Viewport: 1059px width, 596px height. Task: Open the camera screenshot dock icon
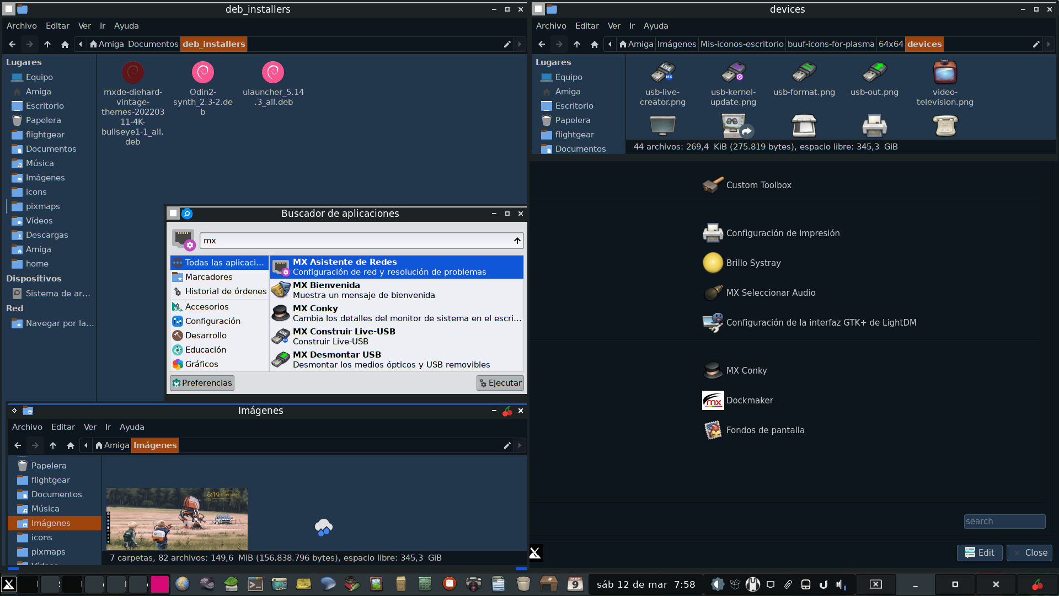(x=473, y=584)
